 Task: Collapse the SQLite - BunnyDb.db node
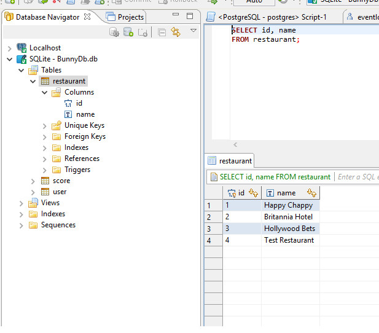[9, 59]
